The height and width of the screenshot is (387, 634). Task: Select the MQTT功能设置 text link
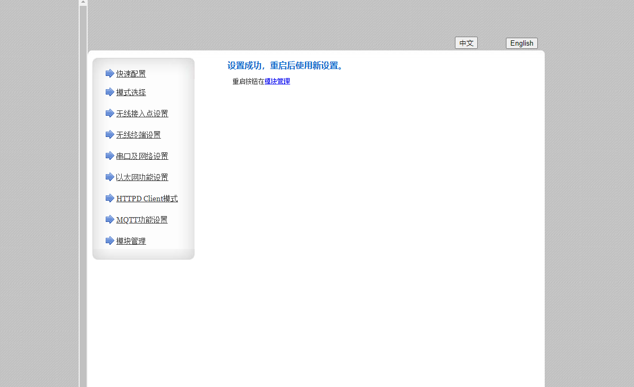click(142, 220)
